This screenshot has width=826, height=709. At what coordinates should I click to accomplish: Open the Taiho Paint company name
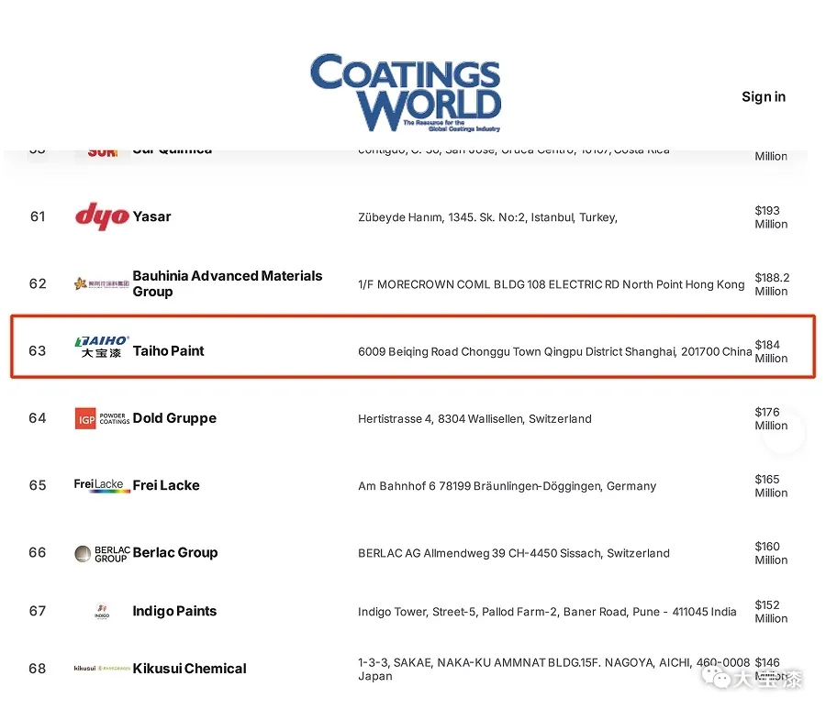(x=169, y=351)
